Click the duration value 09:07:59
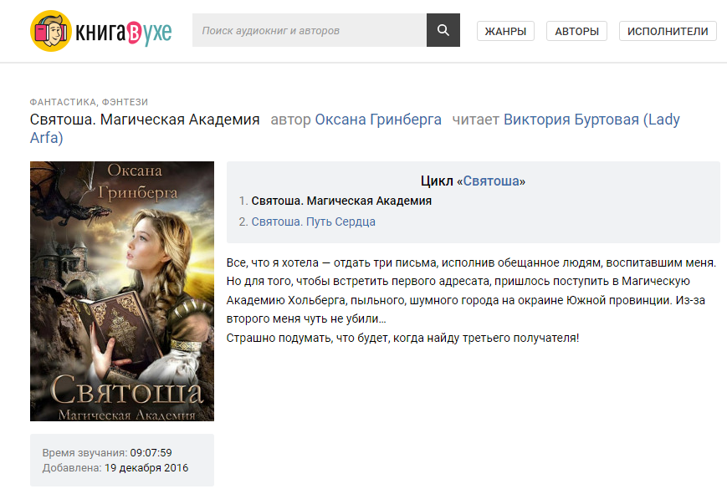Screen dimensions: 727x489 151,452
